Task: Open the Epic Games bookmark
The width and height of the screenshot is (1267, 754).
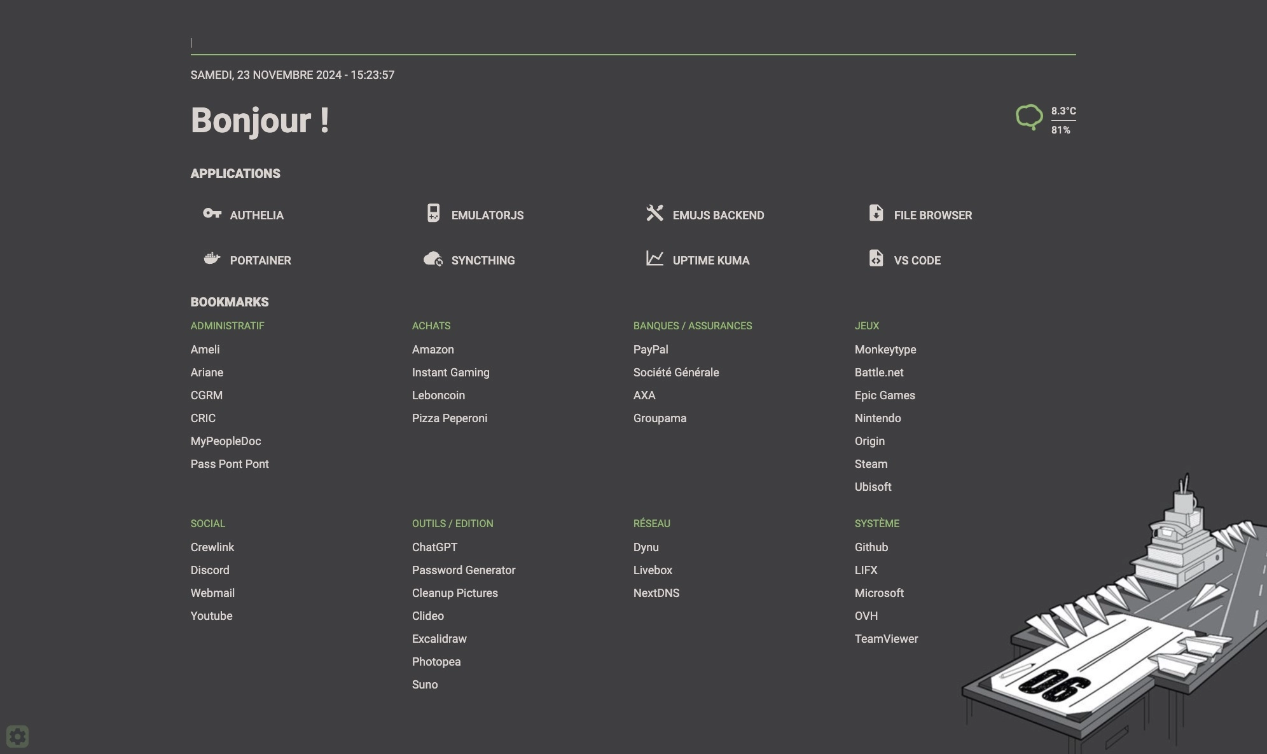Action: click(885, 395)
